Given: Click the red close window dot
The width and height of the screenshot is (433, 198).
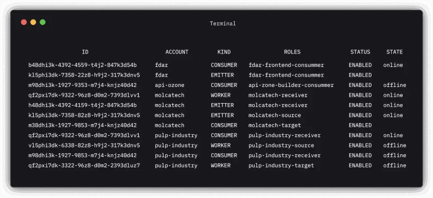Looking at the screenshot, I should pos(24,22).
